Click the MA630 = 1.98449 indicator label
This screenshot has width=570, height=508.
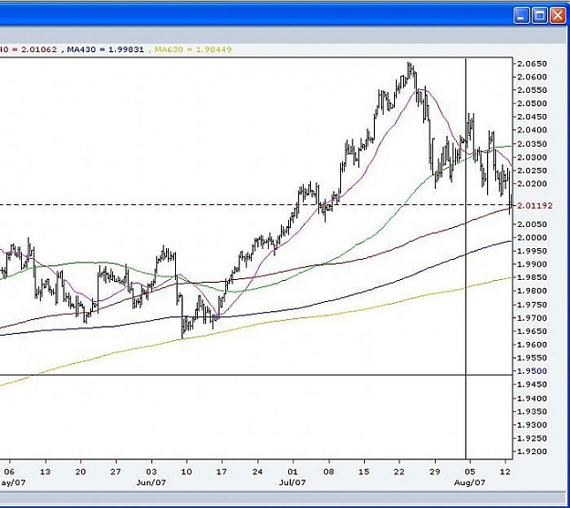[193, 49]
